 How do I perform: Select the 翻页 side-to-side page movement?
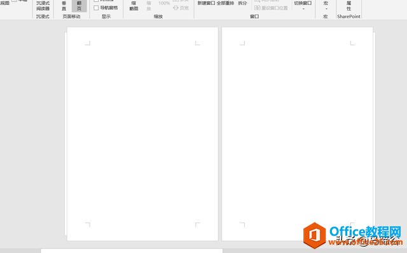point(79,6)
